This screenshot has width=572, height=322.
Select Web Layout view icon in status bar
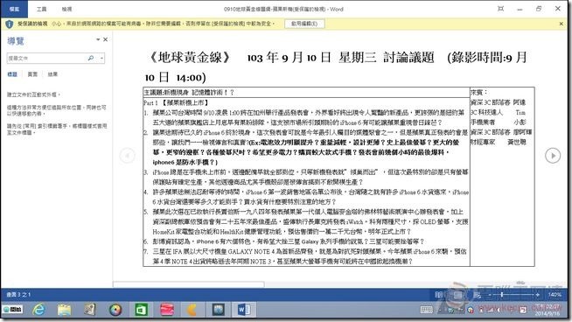tap(477, 294)
